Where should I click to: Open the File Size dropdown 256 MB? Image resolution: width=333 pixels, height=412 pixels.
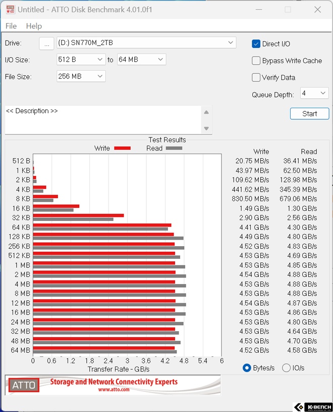81,76
